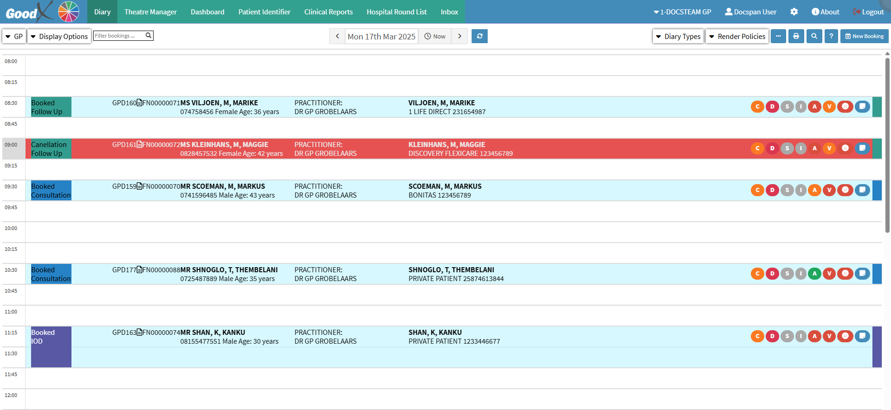Click the diary refresh icon
The width and height of the screenshot is (891, 410).
(x=479, y=36)
